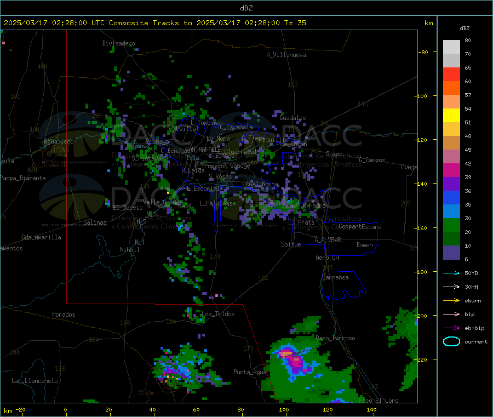
Task: Click the 'Los_Toldos' location label
Action: tap(218, 314)
